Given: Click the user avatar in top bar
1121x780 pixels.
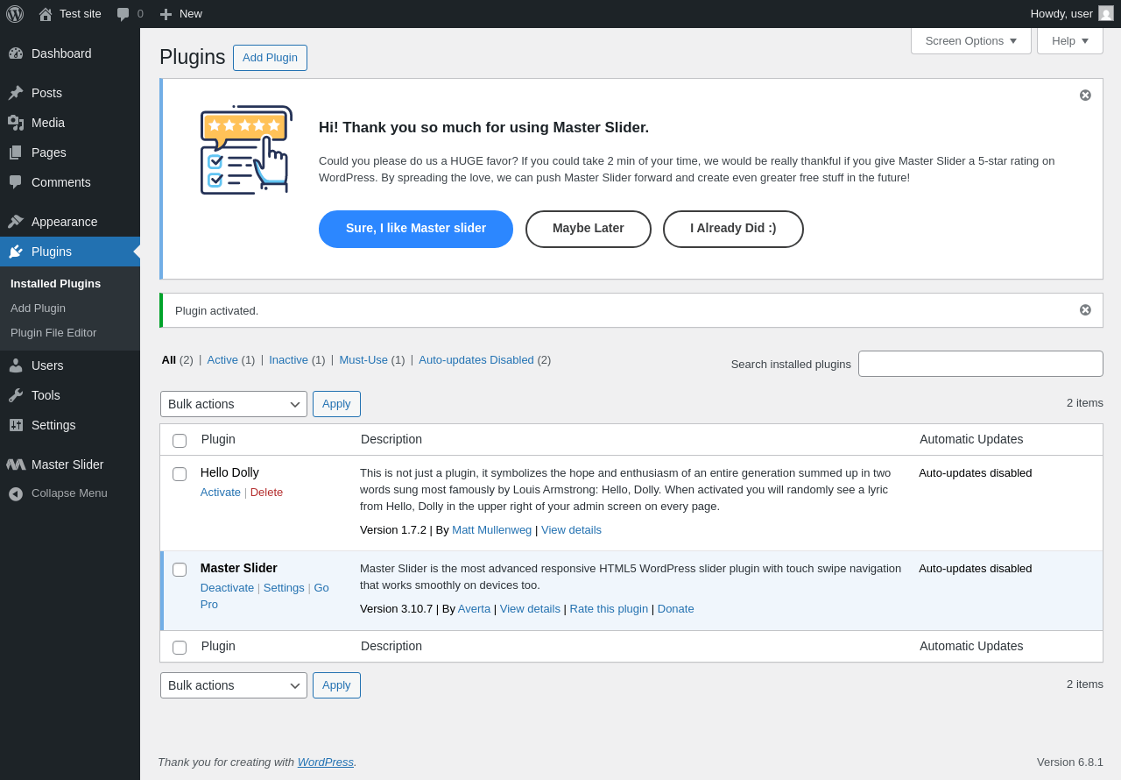Looking at the screenshot, I should (x=1106, y=14).
